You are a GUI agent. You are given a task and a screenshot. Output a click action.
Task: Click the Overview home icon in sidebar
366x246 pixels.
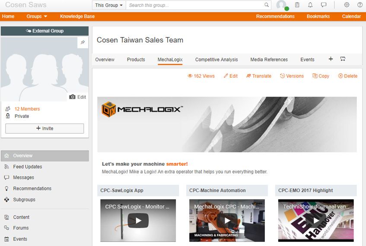coord(6,155)
